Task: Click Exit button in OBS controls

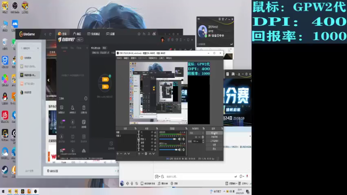Action: (214, 149)
